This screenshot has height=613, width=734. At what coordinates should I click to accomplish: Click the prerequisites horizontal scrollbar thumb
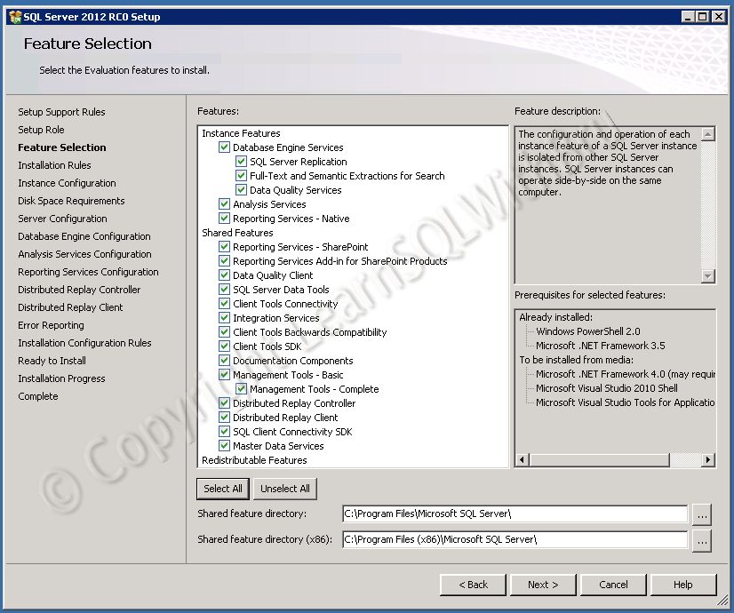(x=600, y=460)
